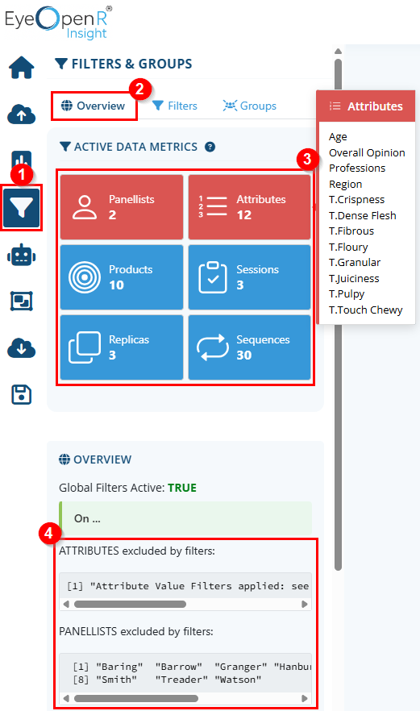Image resolution: width=420 pixels, height=711 pixels.
Task: Click the panel's vertical scrollbar thumb
Action: click(338, 313)
